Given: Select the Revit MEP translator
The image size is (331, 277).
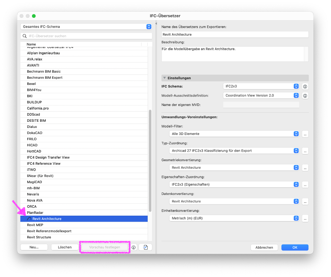Looking at the screenshot, I should point(84,225).
